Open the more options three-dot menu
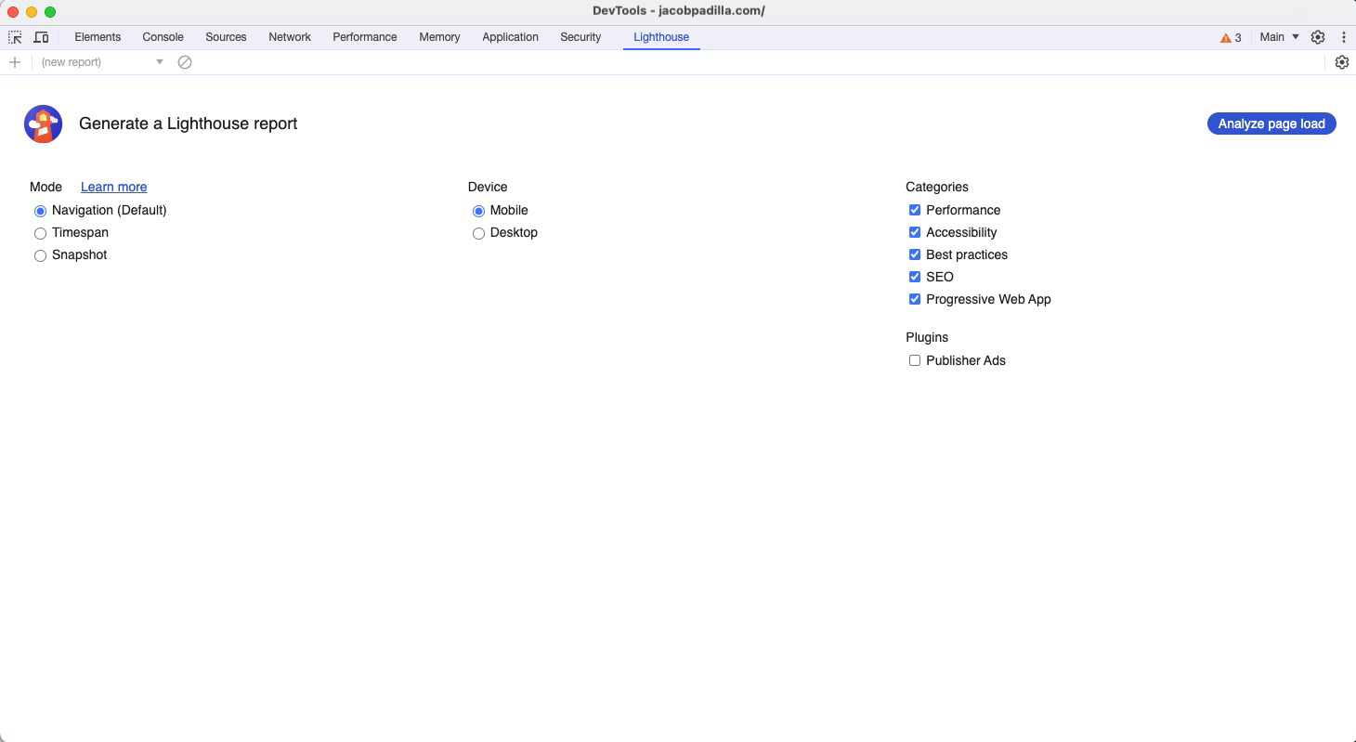This screenshot has height=742, width=1356. coord(1344,37)
